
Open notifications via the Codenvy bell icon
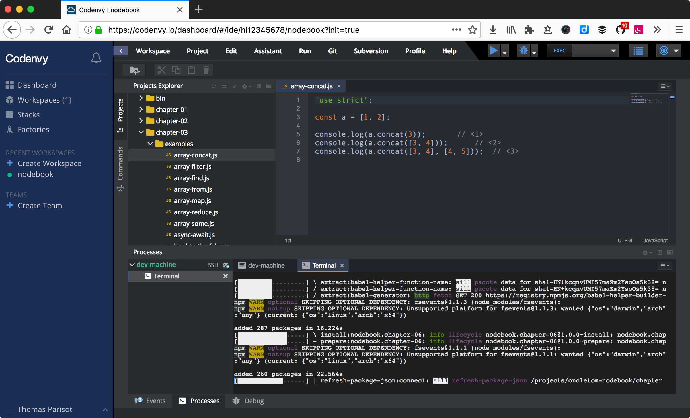click(x=96, y=57)
